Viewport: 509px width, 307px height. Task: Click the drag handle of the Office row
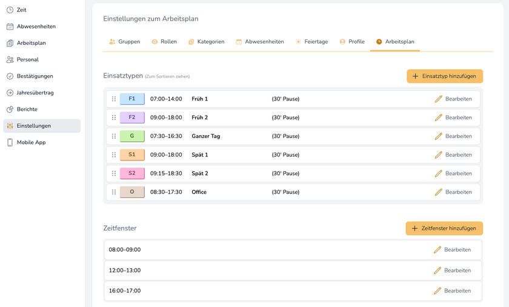(x=114, y=192)
